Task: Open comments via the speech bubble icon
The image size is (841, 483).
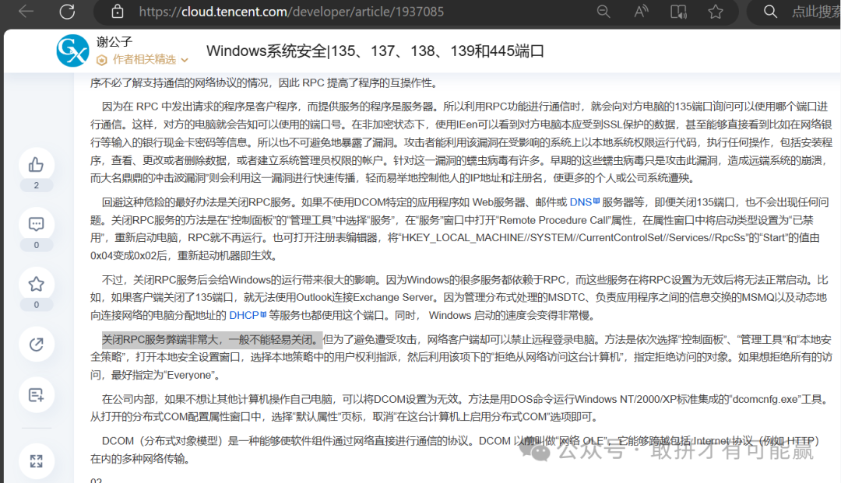Action: point(36,225)
